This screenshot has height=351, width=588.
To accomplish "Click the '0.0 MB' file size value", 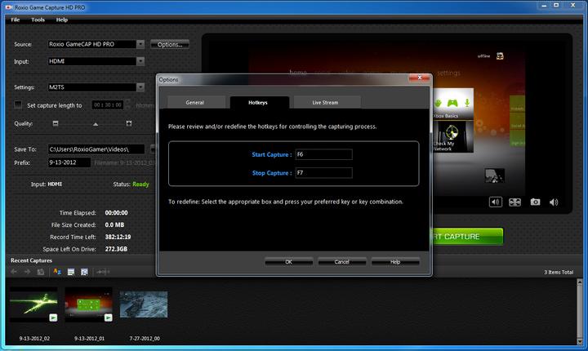I will point(114,225).
